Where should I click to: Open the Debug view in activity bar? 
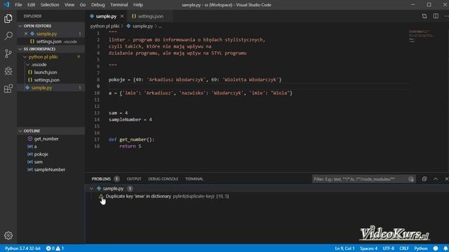pyautogui.click(x=8, y=71)
